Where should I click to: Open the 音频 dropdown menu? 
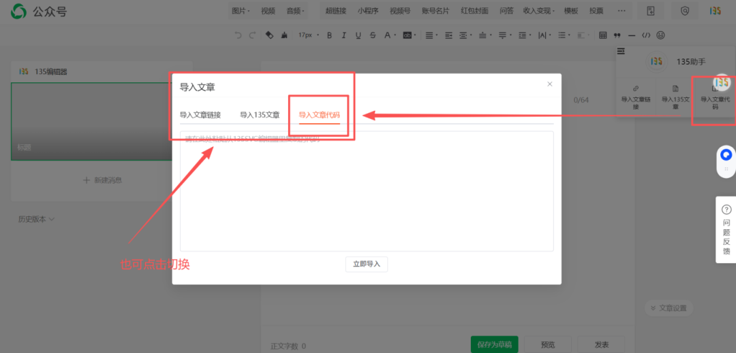295,11
